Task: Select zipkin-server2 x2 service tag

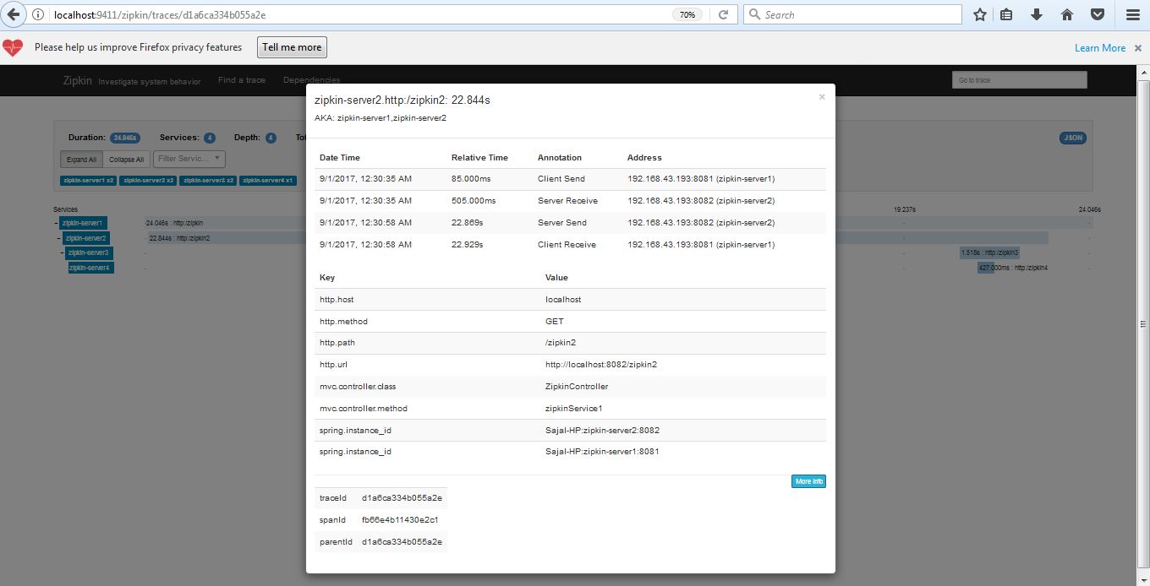Action: pyautogui.click(x=148, y=181)
